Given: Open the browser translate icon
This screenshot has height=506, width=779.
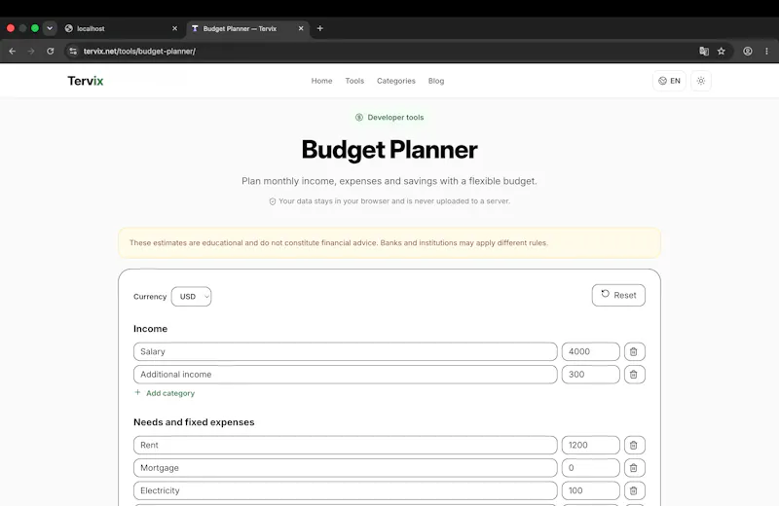Looking at the screenshot, I should [703, 52].
